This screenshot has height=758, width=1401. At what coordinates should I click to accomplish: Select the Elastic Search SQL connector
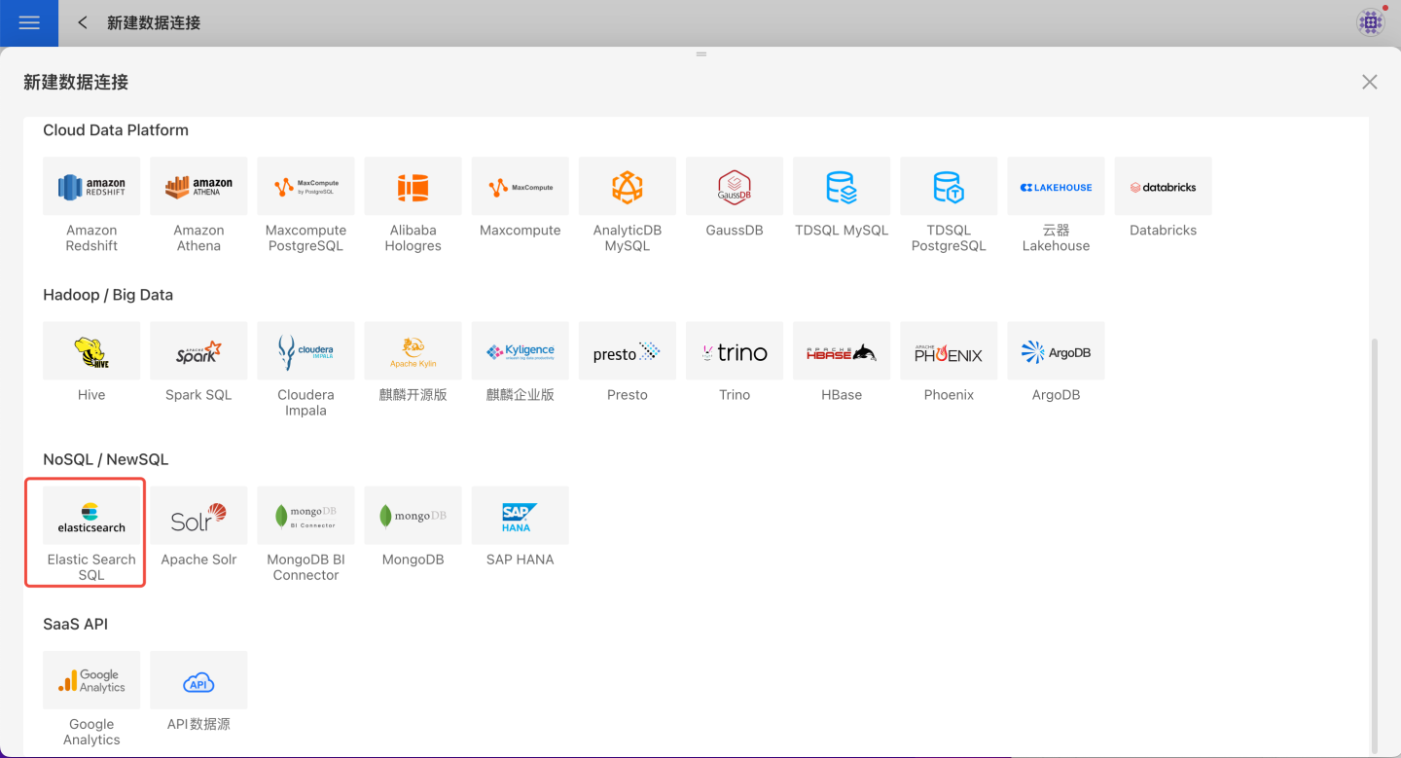click(x=91, y=516)
